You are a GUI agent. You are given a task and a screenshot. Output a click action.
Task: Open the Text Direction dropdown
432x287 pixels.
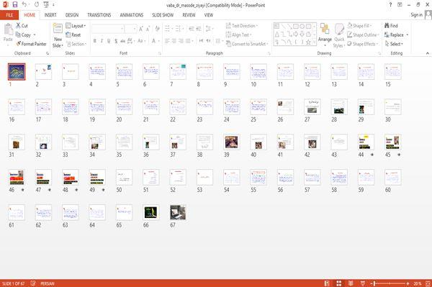(242, 26)
